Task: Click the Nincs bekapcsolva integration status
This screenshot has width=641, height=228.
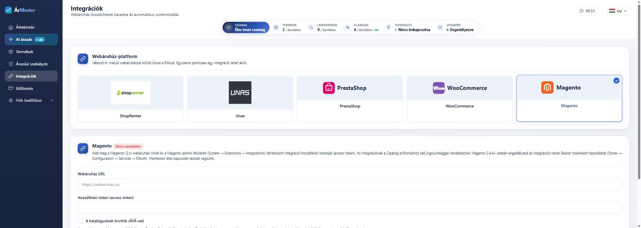Action: tap(412, 30)
